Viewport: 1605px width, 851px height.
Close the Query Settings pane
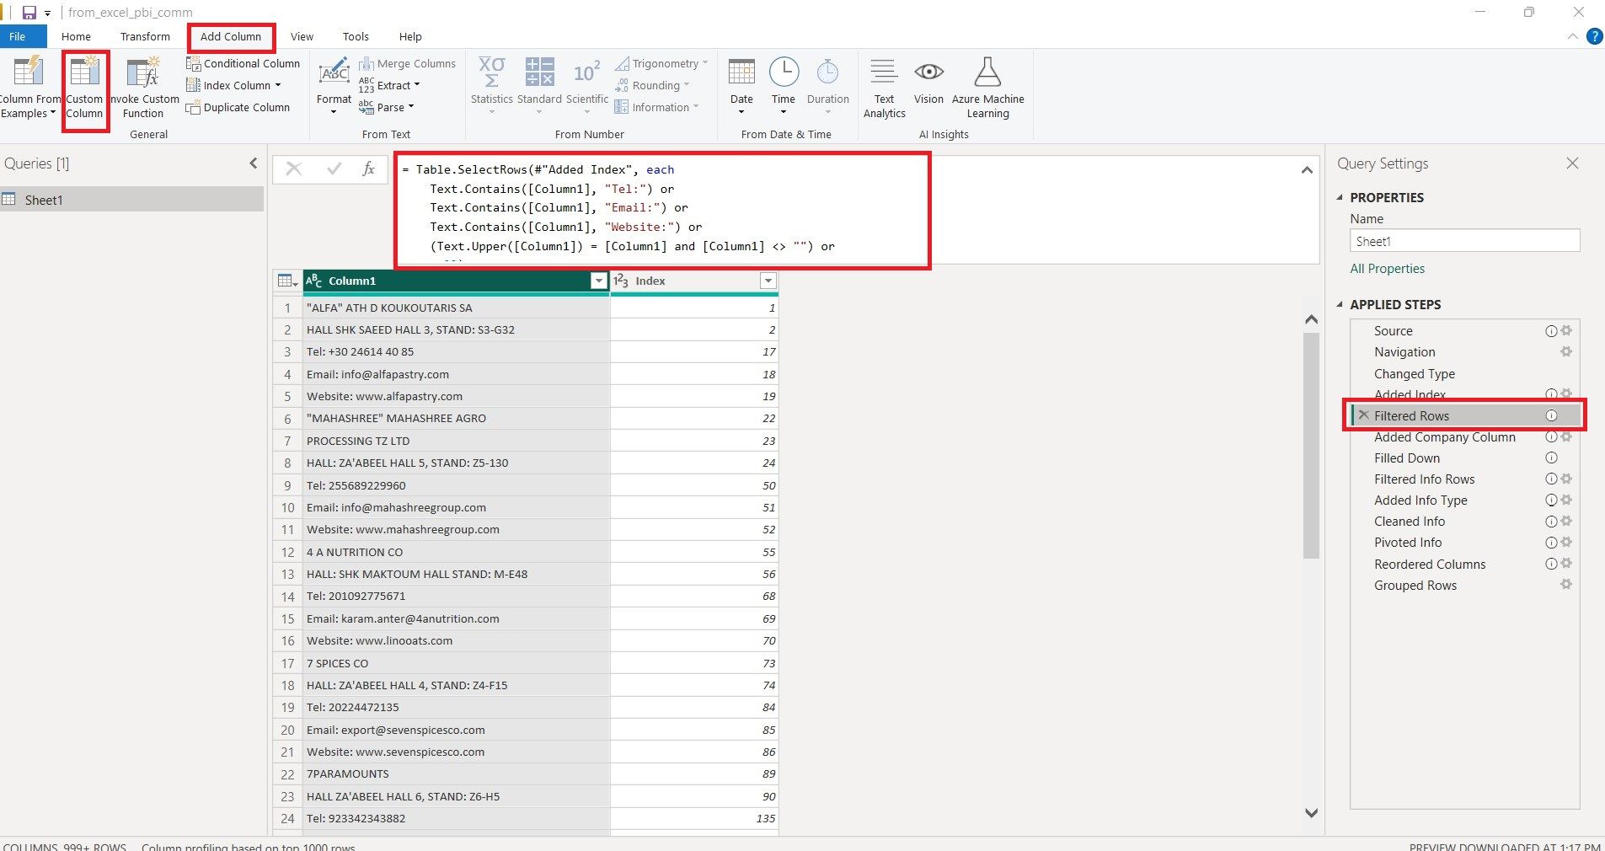point(1572,163)
